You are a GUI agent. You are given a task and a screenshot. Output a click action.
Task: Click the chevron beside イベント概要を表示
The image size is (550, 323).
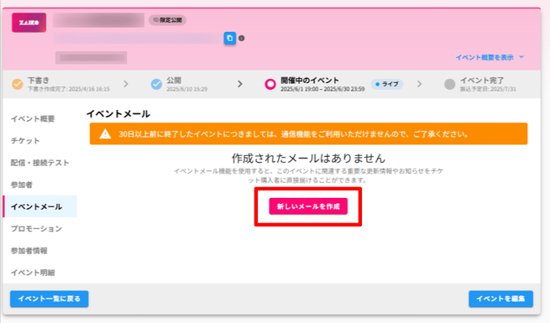pos(521,57)
